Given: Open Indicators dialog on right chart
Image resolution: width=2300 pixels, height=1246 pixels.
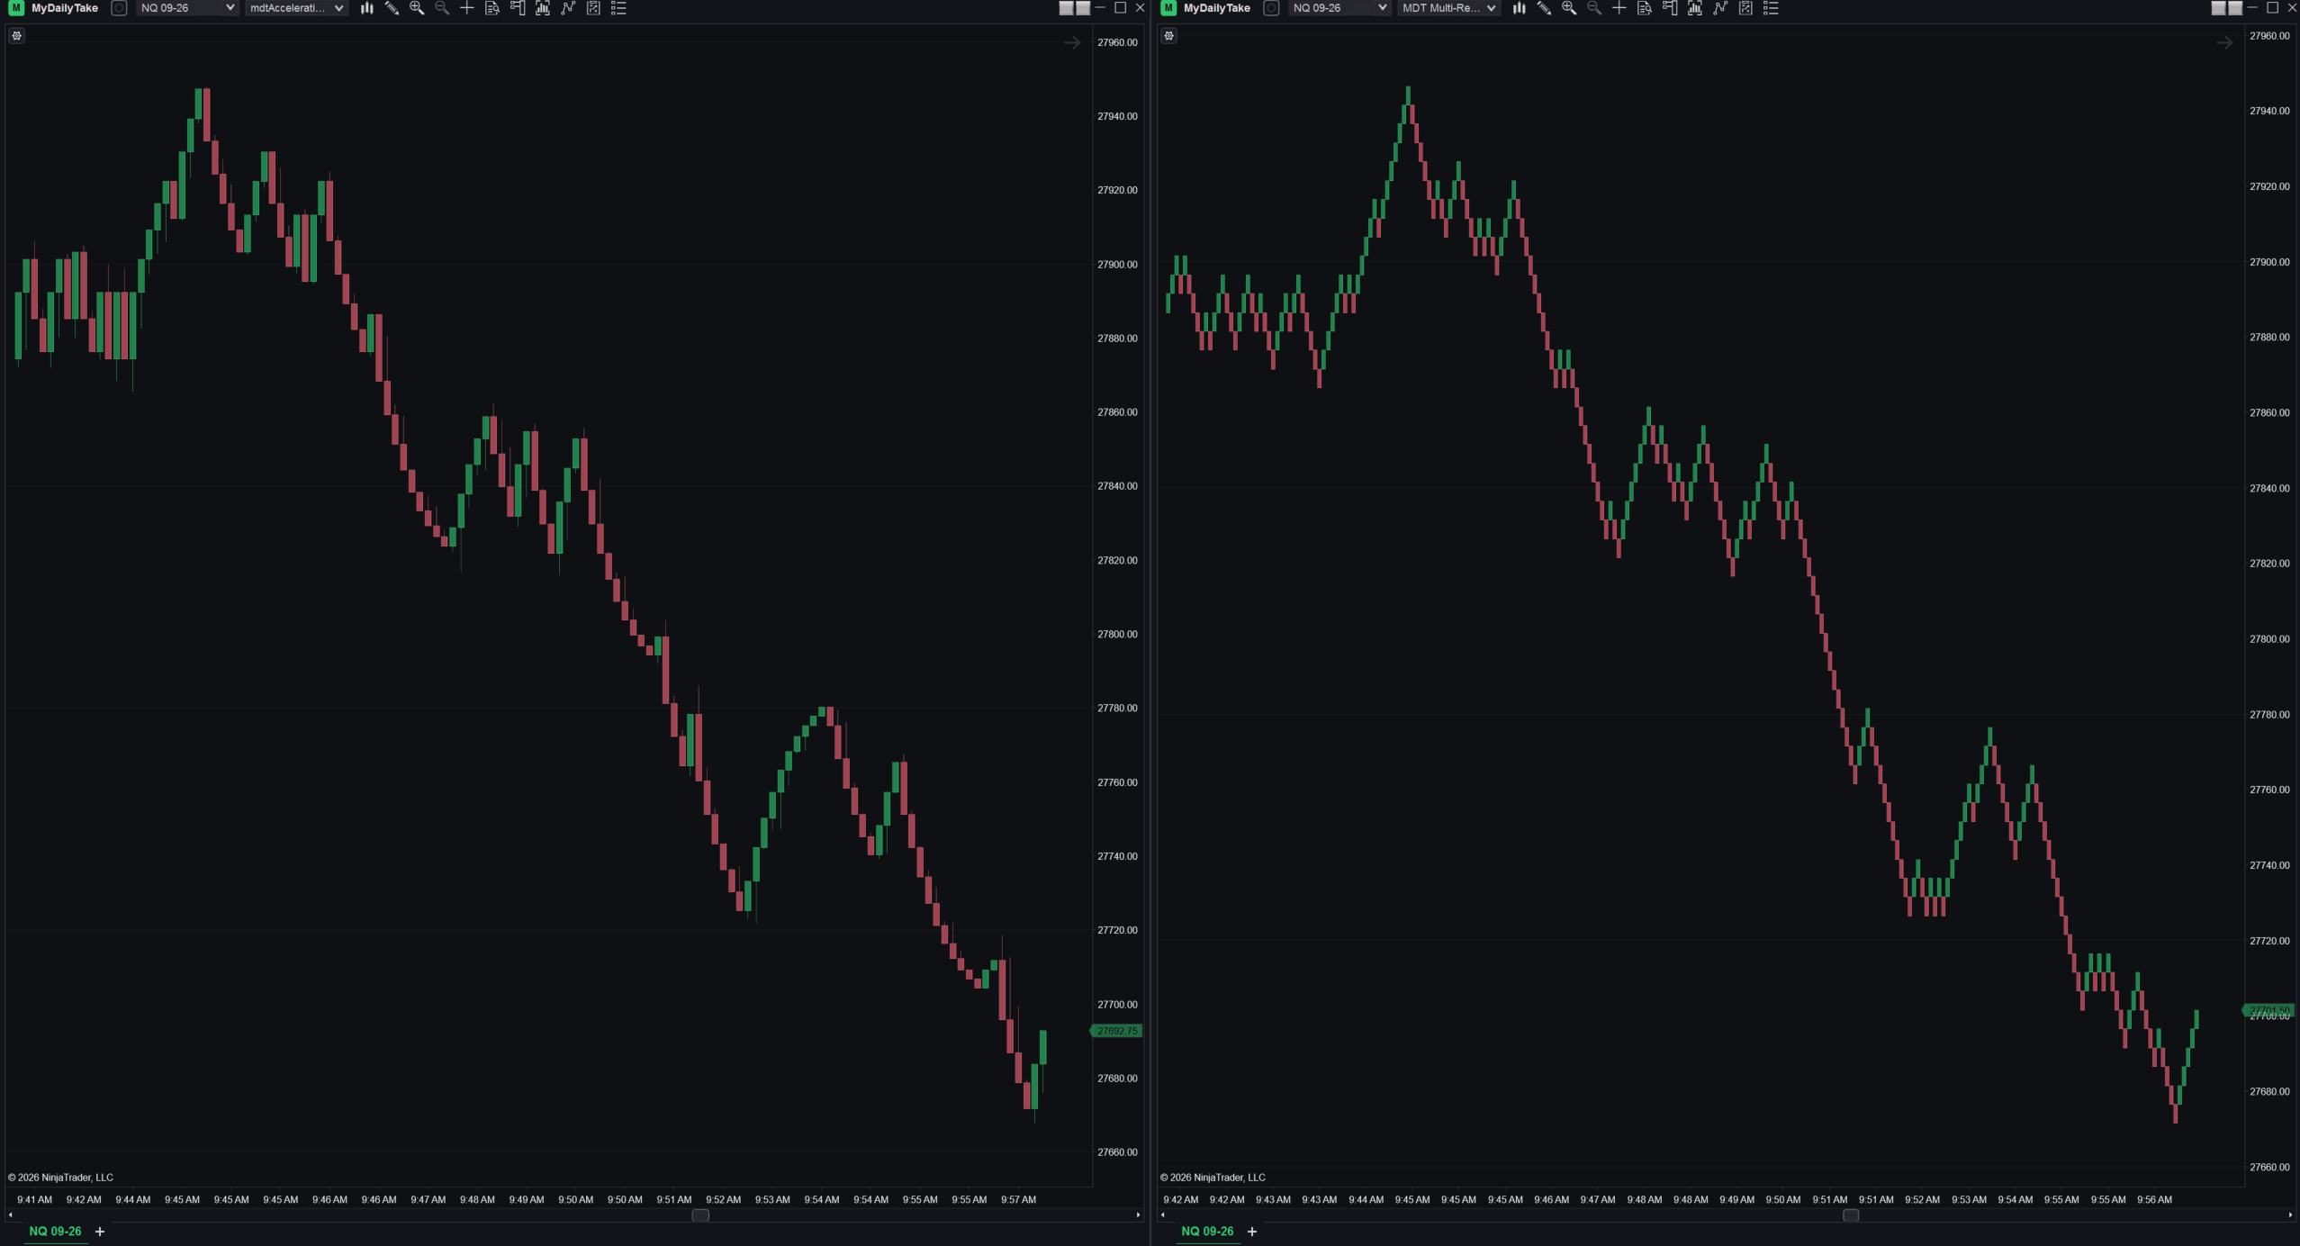Looking at the screenshot, I should [1720, 8].
